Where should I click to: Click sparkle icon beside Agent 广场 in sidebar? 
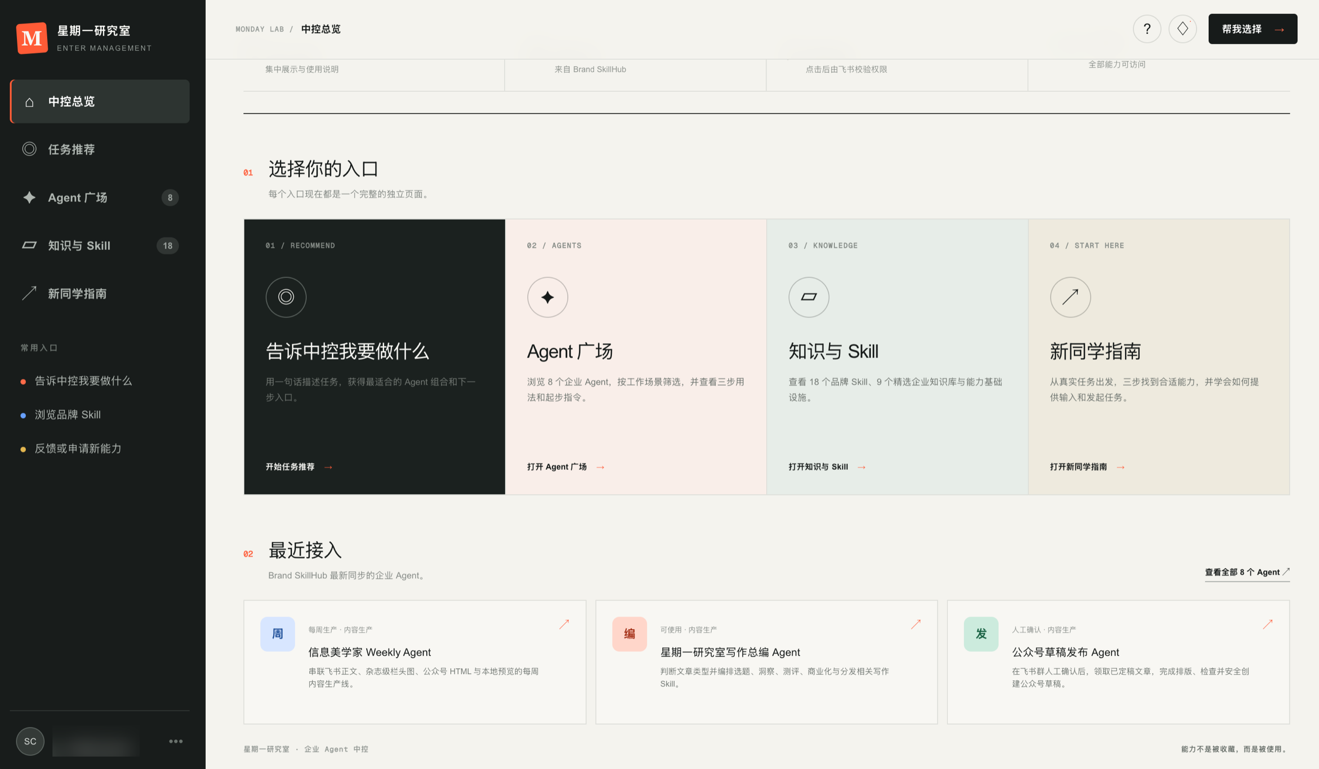[29, 198]
